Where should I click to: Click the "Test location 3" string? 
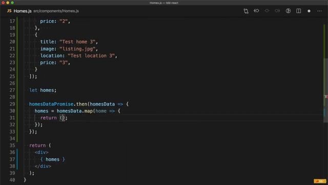pos(91,55)
